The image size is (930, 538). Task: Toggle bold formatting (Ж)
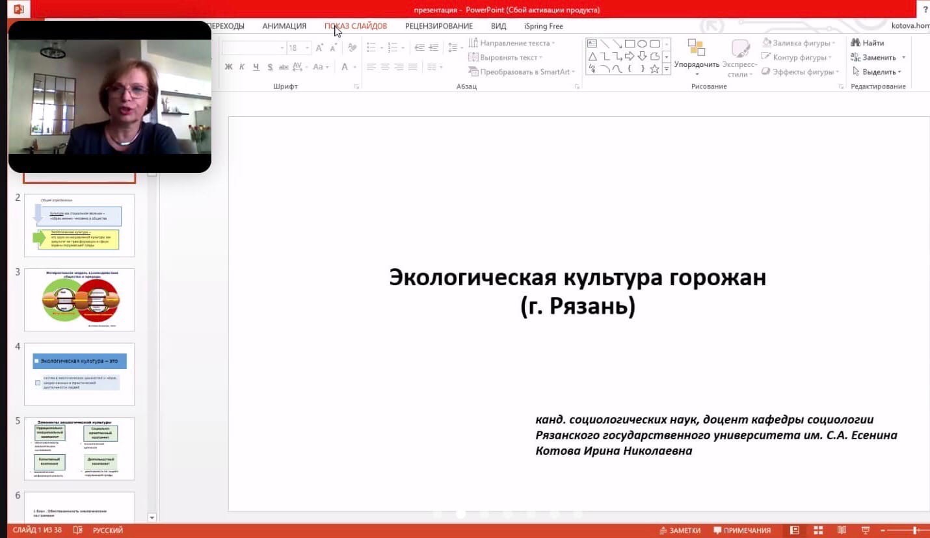coord(228,67)
